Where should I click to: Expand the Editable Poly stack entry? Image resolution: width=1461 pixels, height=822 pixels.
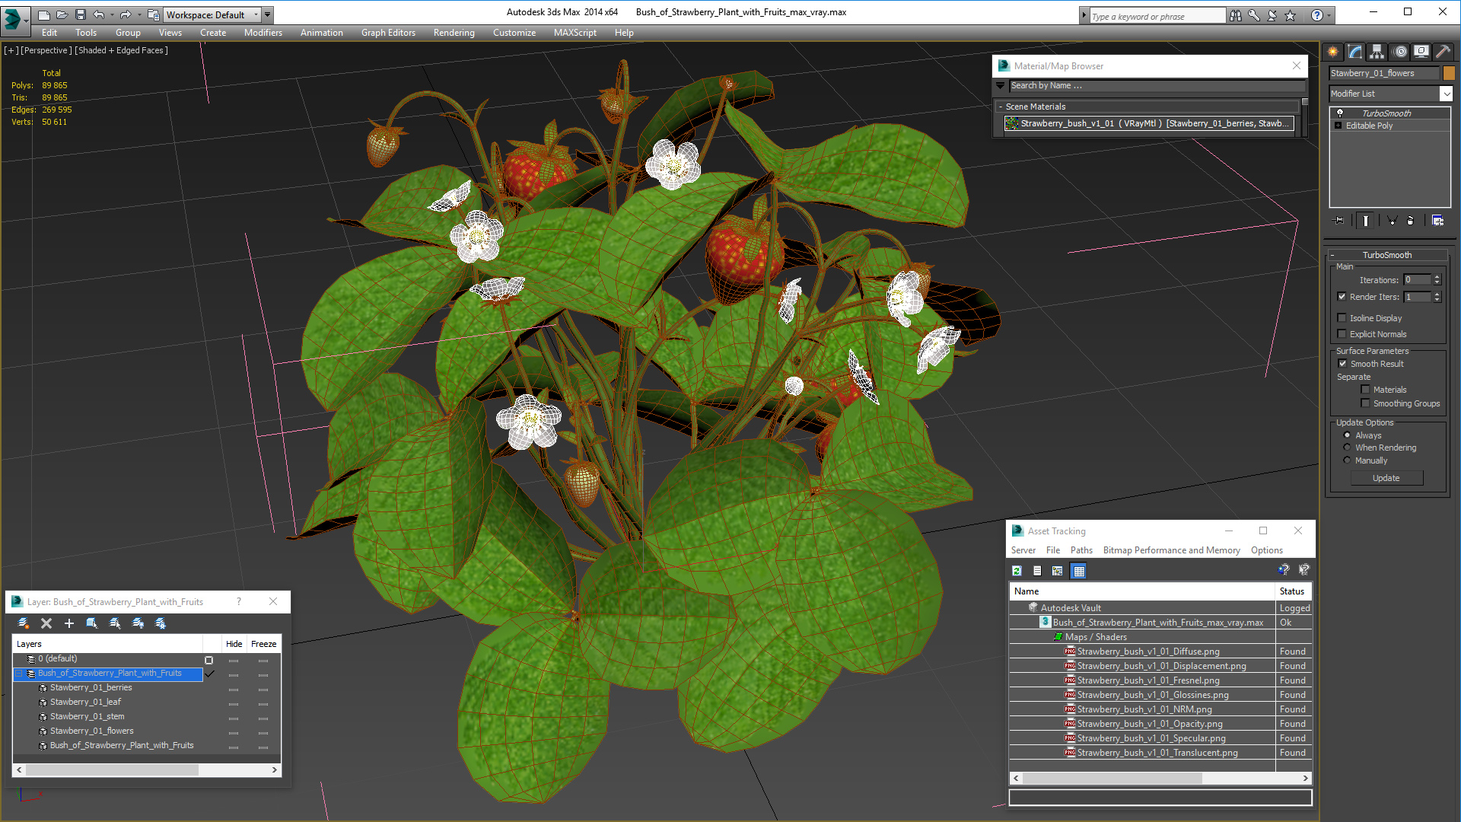1338,126
